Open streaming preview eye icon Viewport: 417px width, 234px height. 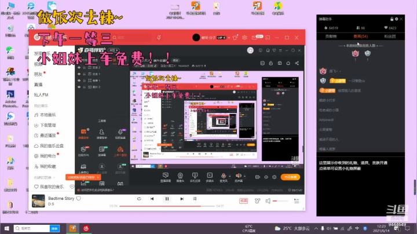(x=266, y=177)
